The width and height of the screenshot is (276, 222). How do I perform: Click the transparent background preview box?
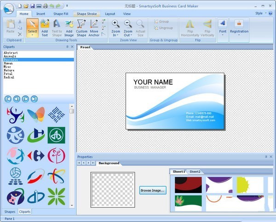tap(113, 190)
